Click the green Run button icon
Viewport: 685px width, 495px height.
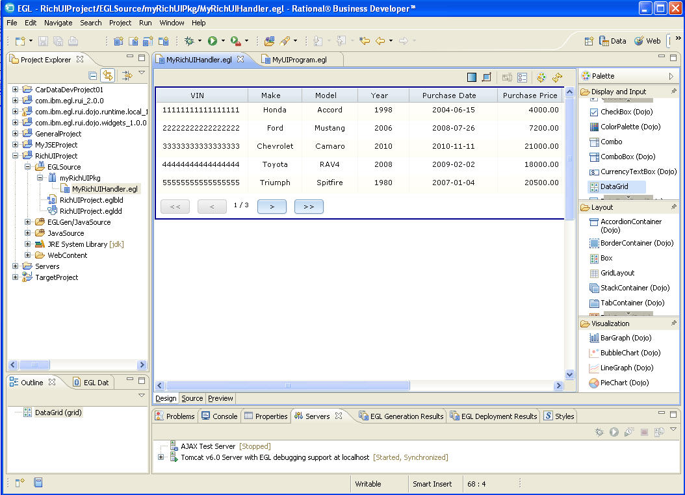click(x=213, y=41)
